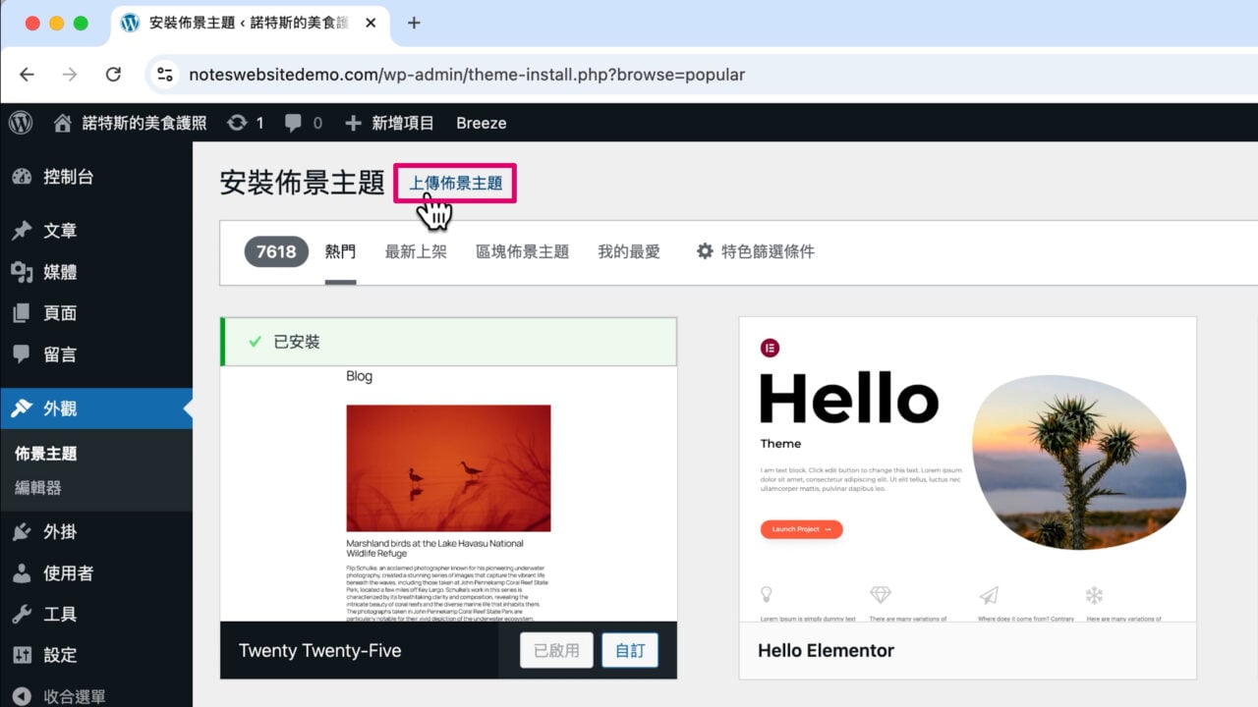Open comments via the speech bubble icon
Viewport: 1258px width, 707px height.
click(x=292, y=122)
